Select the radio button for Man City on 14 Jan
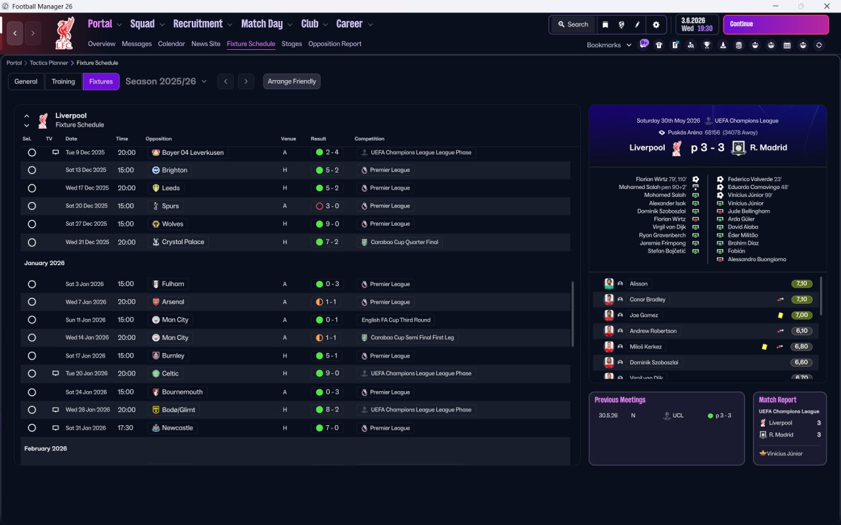Viewport: 841px width, 525px height. click(32, 338)
